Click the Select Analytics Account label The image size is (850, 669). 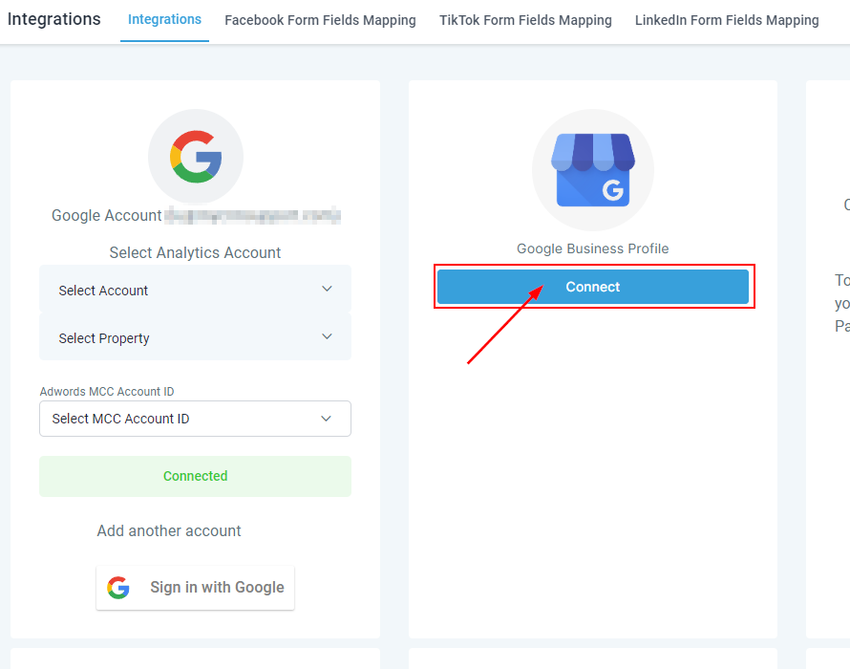point(195,253)
